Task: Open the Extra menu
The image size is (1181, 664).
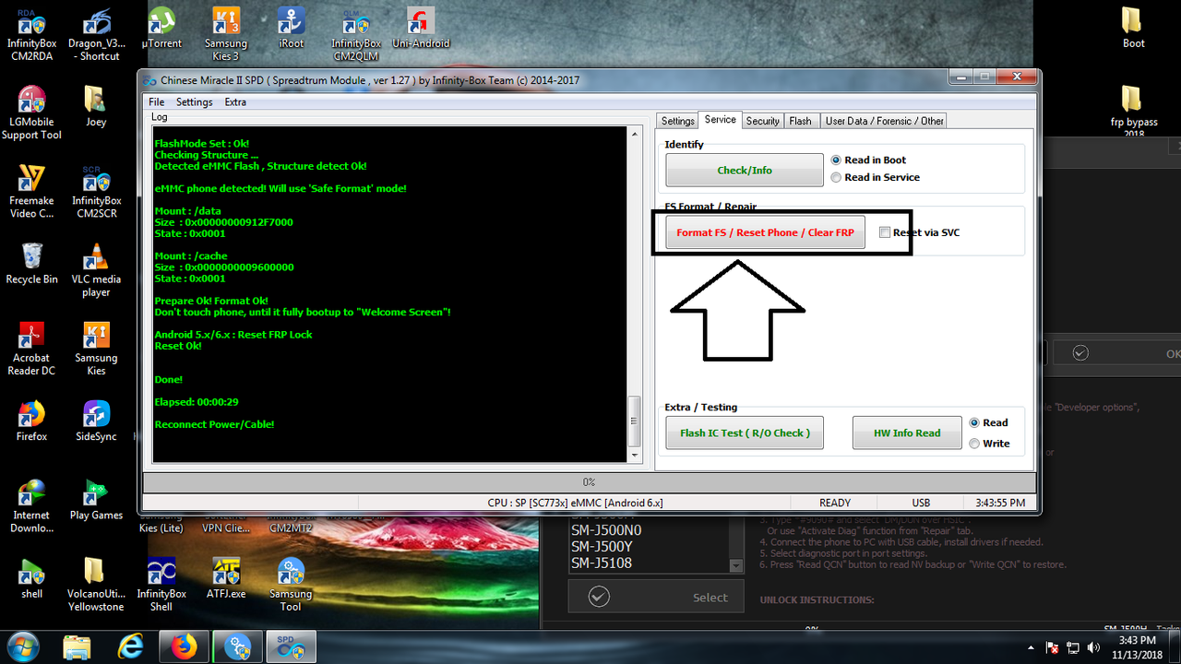Action: [235, 102]
